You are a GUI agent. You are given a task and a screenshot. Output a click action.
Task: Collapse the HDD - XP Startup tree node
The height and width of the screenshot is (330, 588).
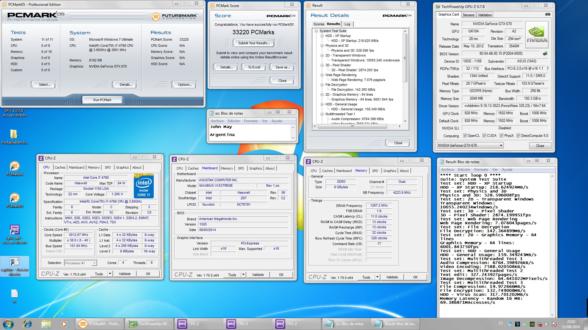click(322, 36)
